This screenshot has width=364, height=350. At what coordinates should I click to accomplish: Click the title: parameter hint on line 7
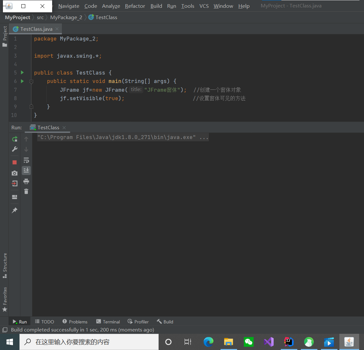pyautogui.click(x=136, y=89)
